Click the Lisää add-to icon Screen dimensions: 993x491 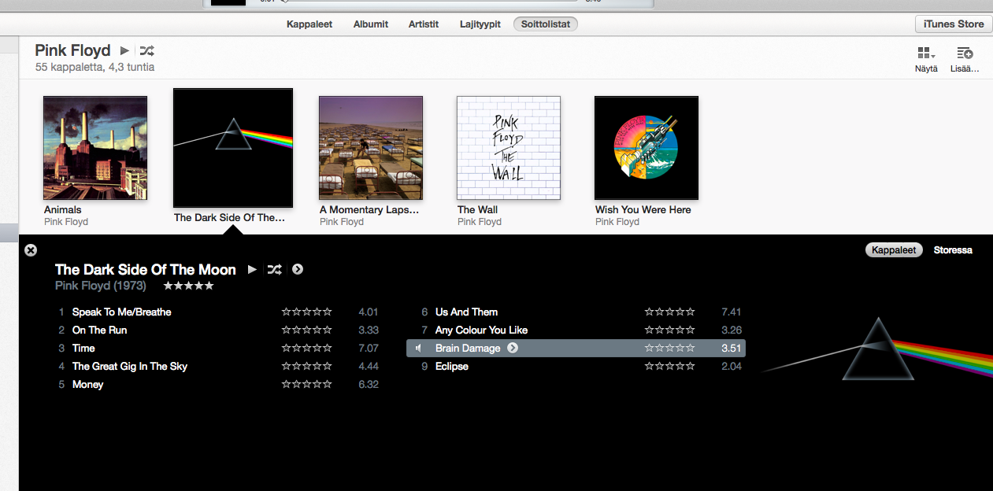(x=965, y=54)
